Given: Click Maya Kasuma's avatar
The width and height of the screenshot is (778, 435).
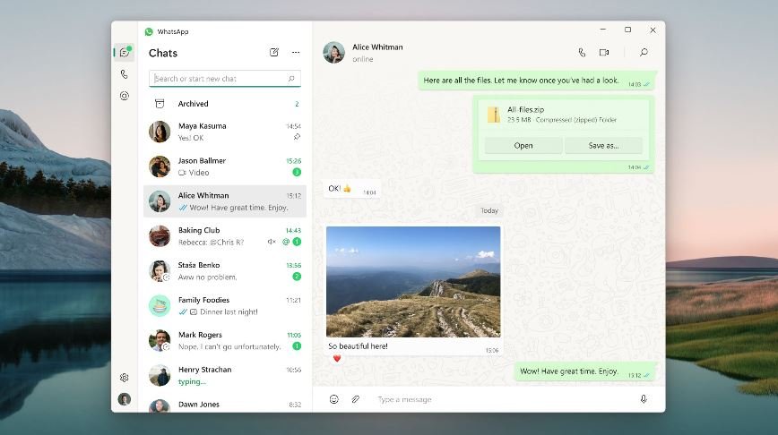Looking at the screenshot, I should (x=160, y=132).
